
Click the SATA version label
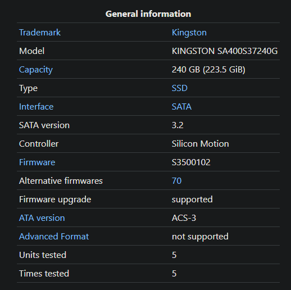[44, 125]
